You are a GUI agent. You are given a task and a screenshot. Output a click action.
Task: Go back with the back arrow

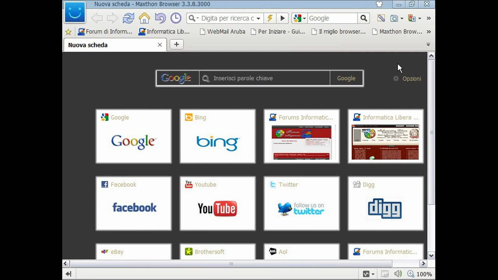(x=97, y=18)
